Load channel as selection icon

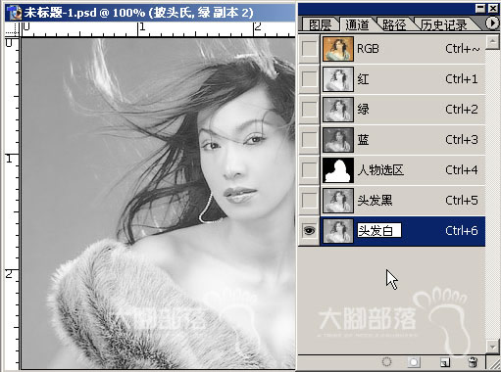tap(386, 361)
